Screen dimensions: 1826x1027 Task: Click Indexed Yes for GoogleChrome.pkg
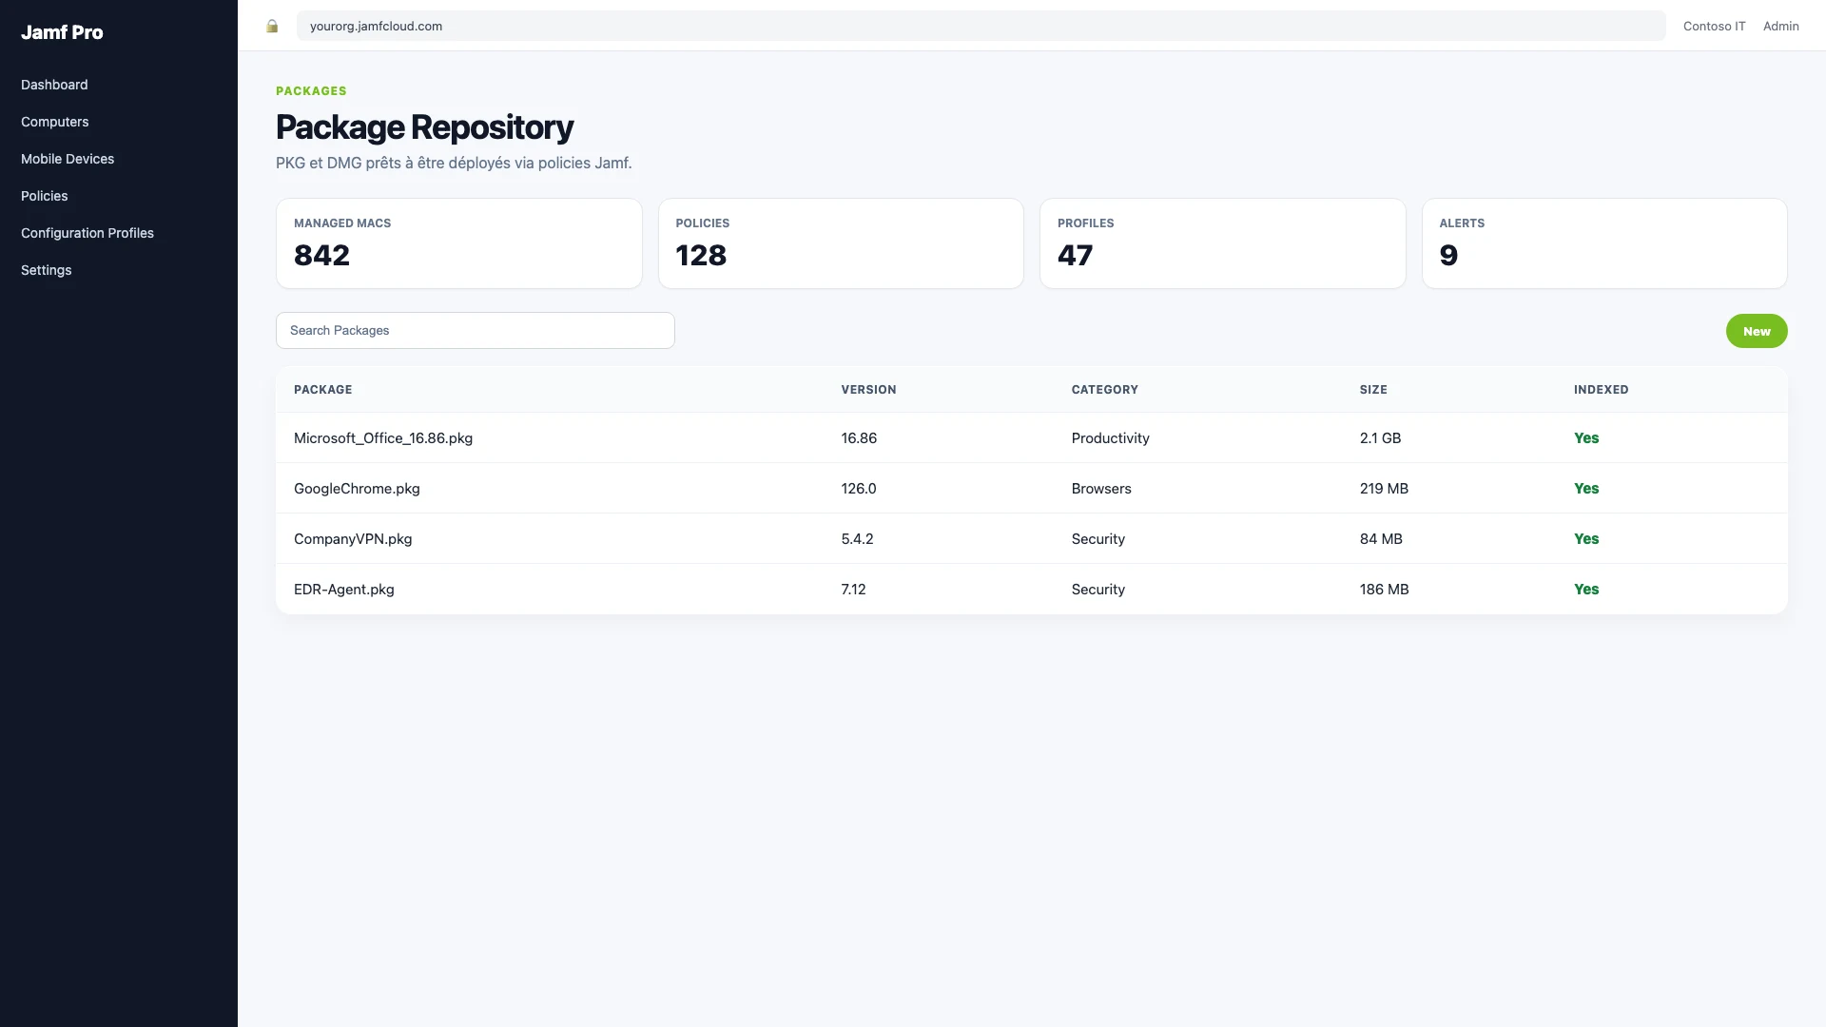[1586, 489]
